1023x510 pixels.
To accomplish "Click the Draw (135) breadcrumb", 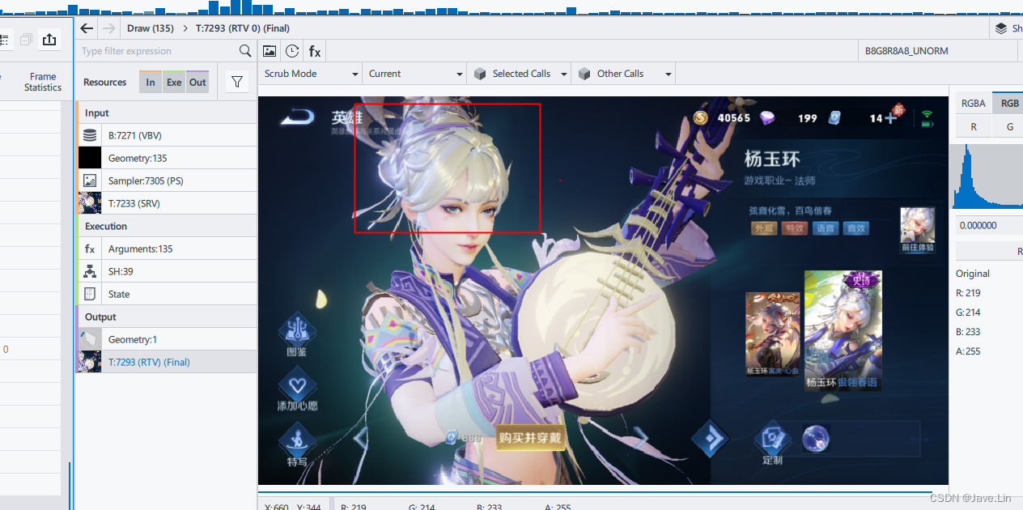I will coord(151,28).
